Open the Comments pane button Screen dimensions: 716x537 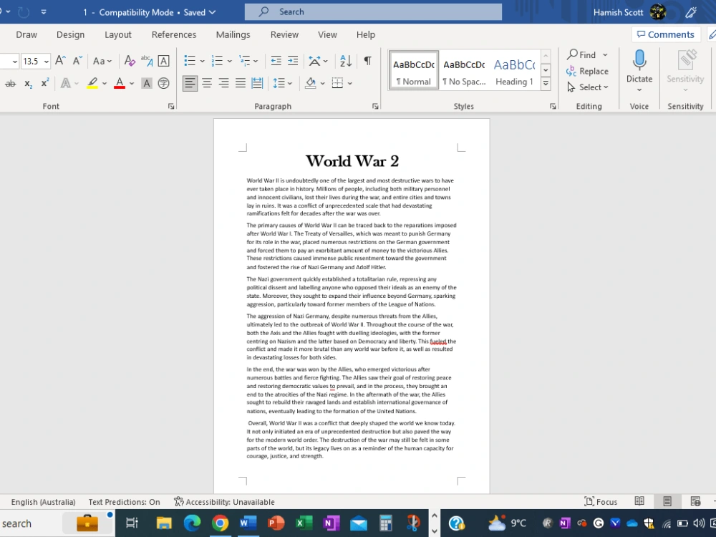[x=666, y=34]
